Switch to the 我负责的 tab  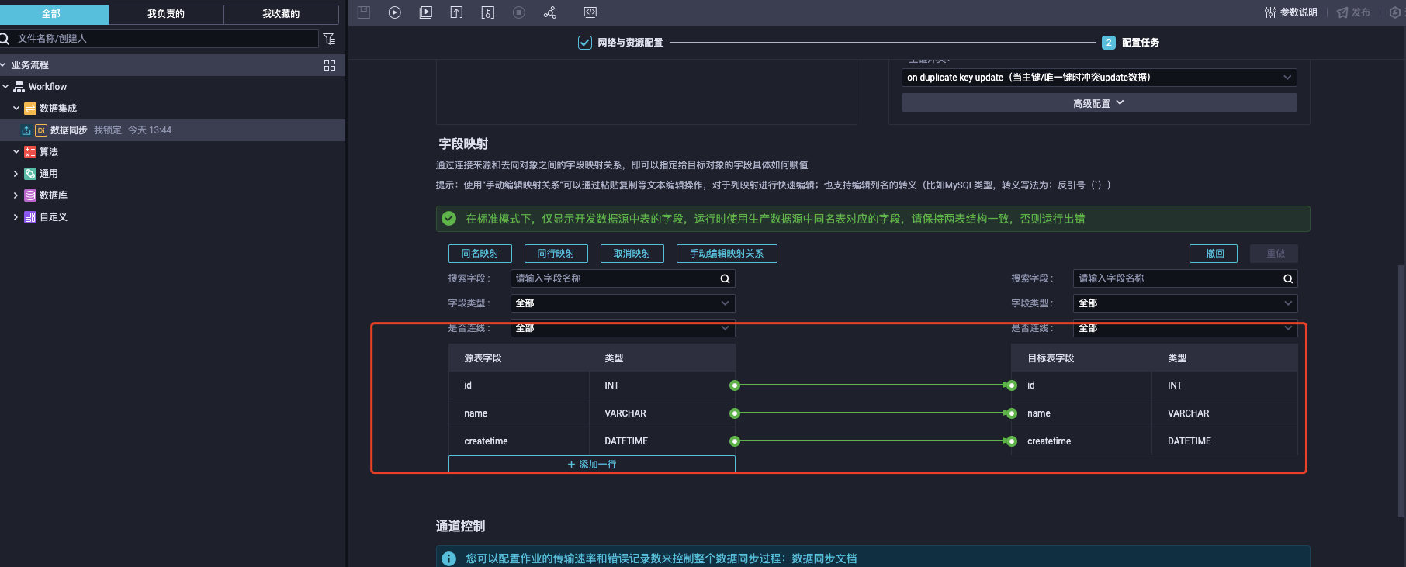166,14
